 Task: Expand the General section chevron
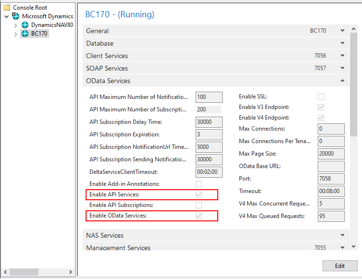[x=342, y=31]
